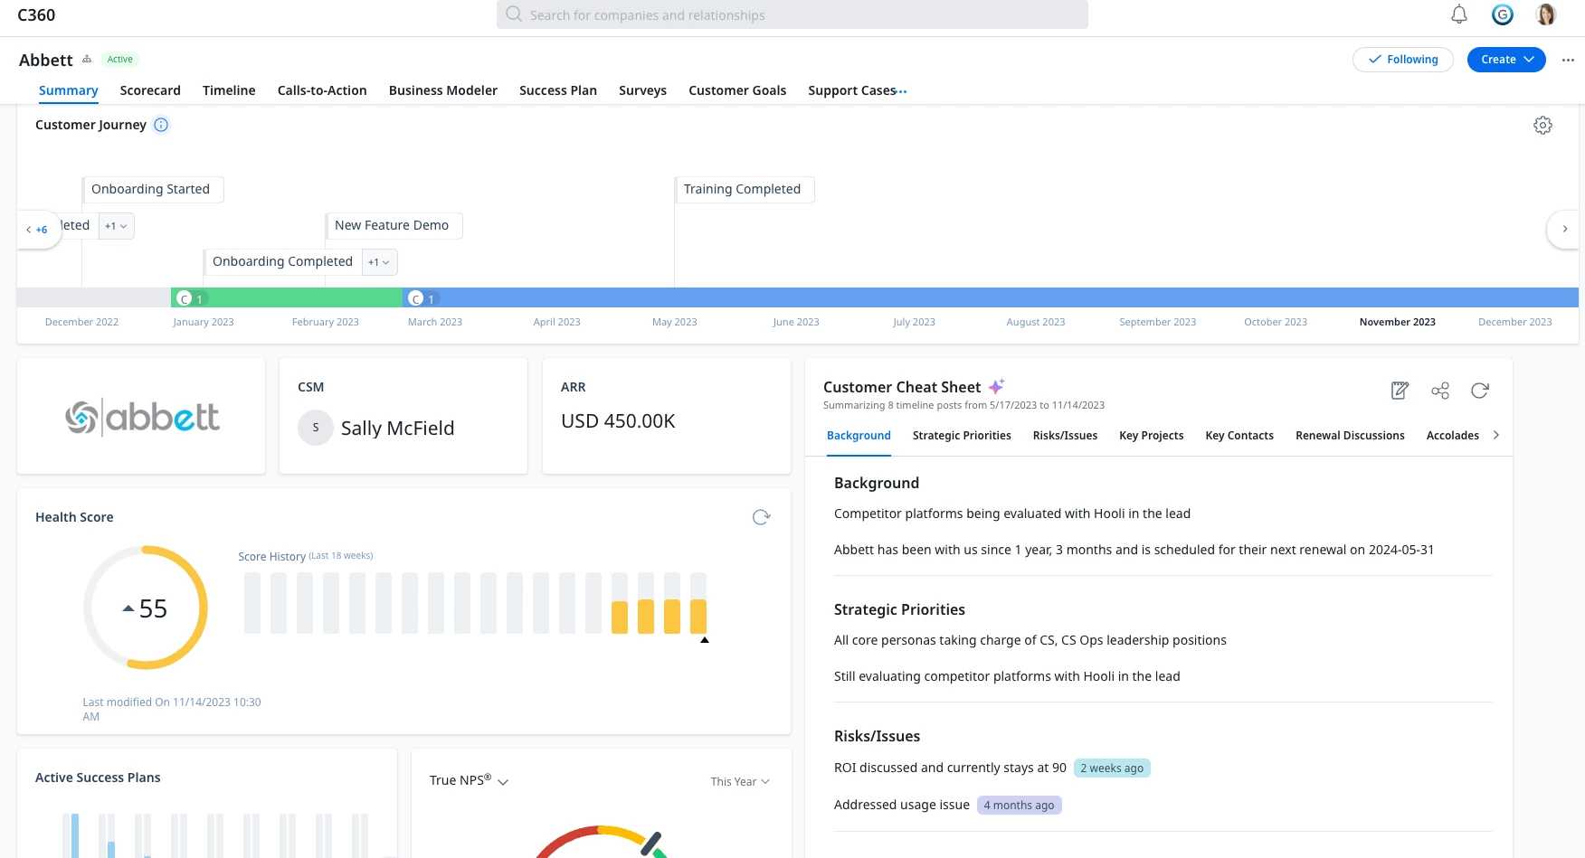
Task: Open the notifications bell
Action: tap(1459, 14)
